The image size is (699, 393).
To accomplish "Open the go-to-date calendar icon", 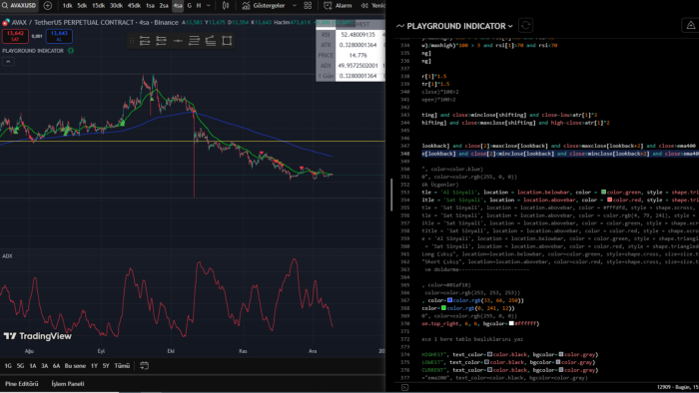I will (144, 366).
